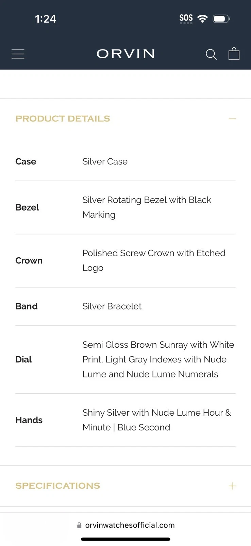Tap the battery indicator icon
251x546 pixels.
(x=221, y=19)
